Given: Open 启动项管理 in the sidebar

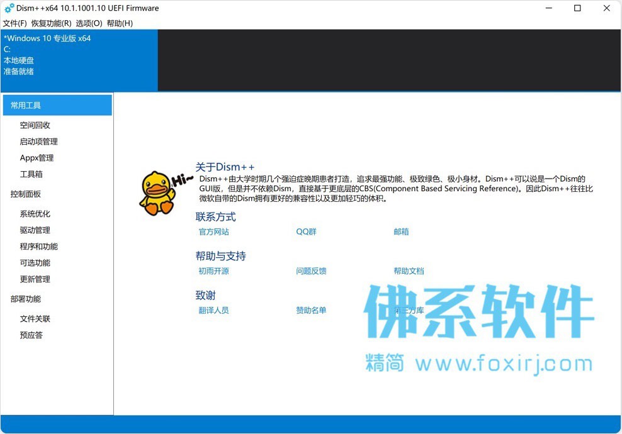Looking at the screenshot, I should (x=39, y=142).
